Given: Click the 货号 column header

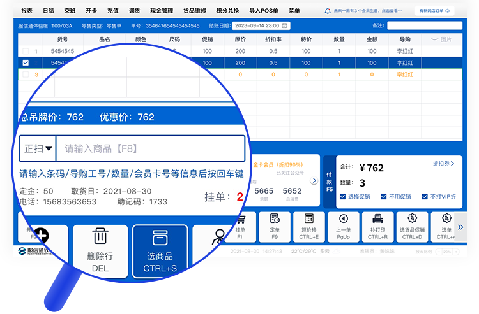Looking at the screenshot, I should [63, 39].
